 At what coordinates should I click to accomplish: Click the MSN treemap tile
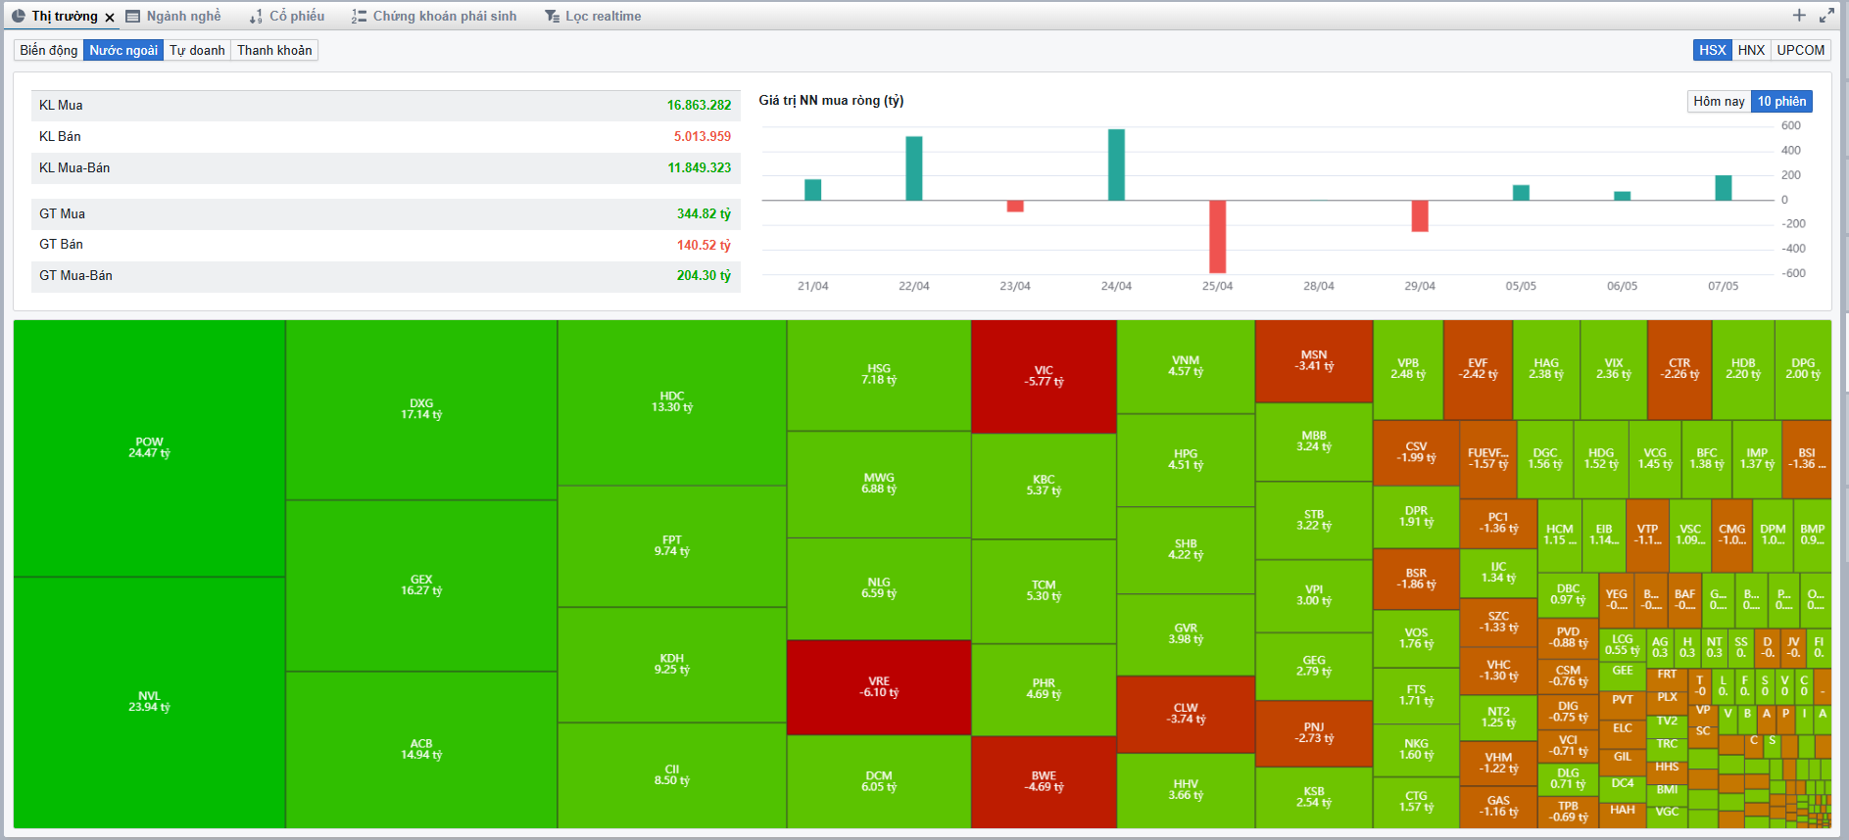[x=1314, y=361]
